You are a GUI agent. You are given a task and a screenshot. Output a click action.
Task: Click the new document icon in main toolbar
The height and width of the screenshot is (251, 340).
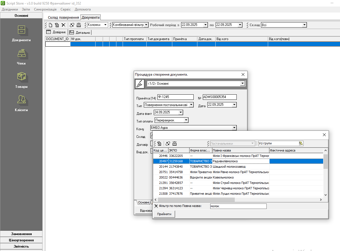coord(50,25)
